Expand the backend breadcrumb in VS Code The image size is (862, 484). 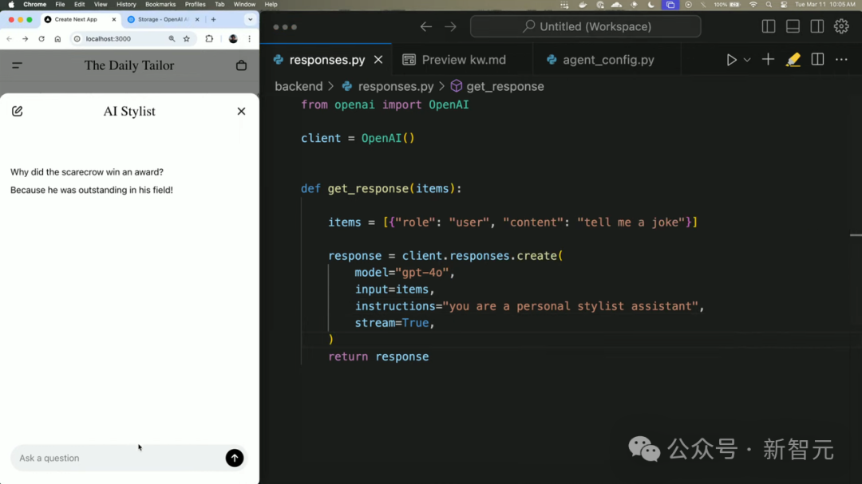(x=299, y=85)
